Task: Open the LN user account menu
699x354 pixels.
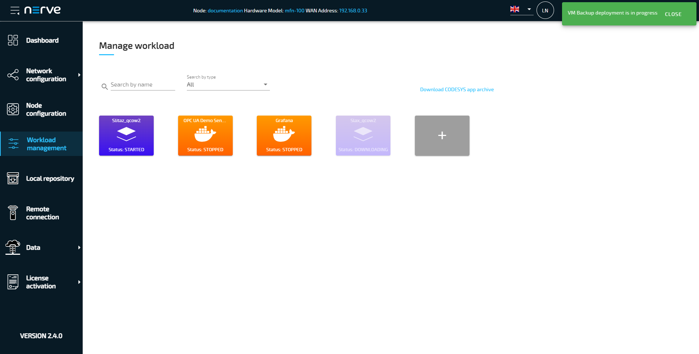Action: pos(545,10)
